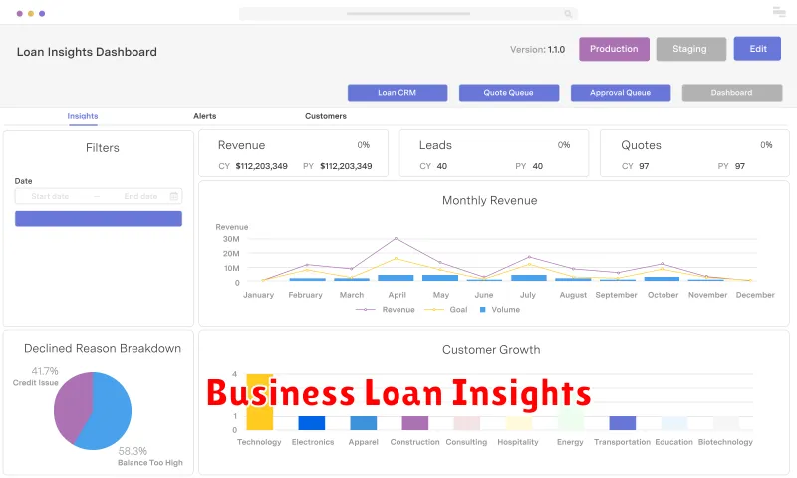Image resolution: width=797 pixels, height=478 pixels.
Task: Toggle Goal series in chart legend
Action: 445,310
